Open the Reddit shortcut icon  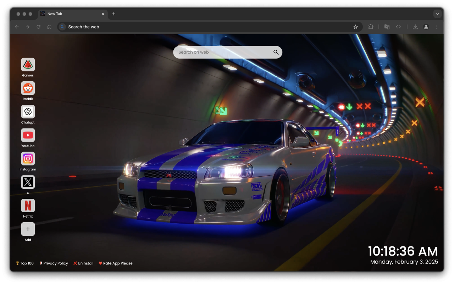click(28, 88)
